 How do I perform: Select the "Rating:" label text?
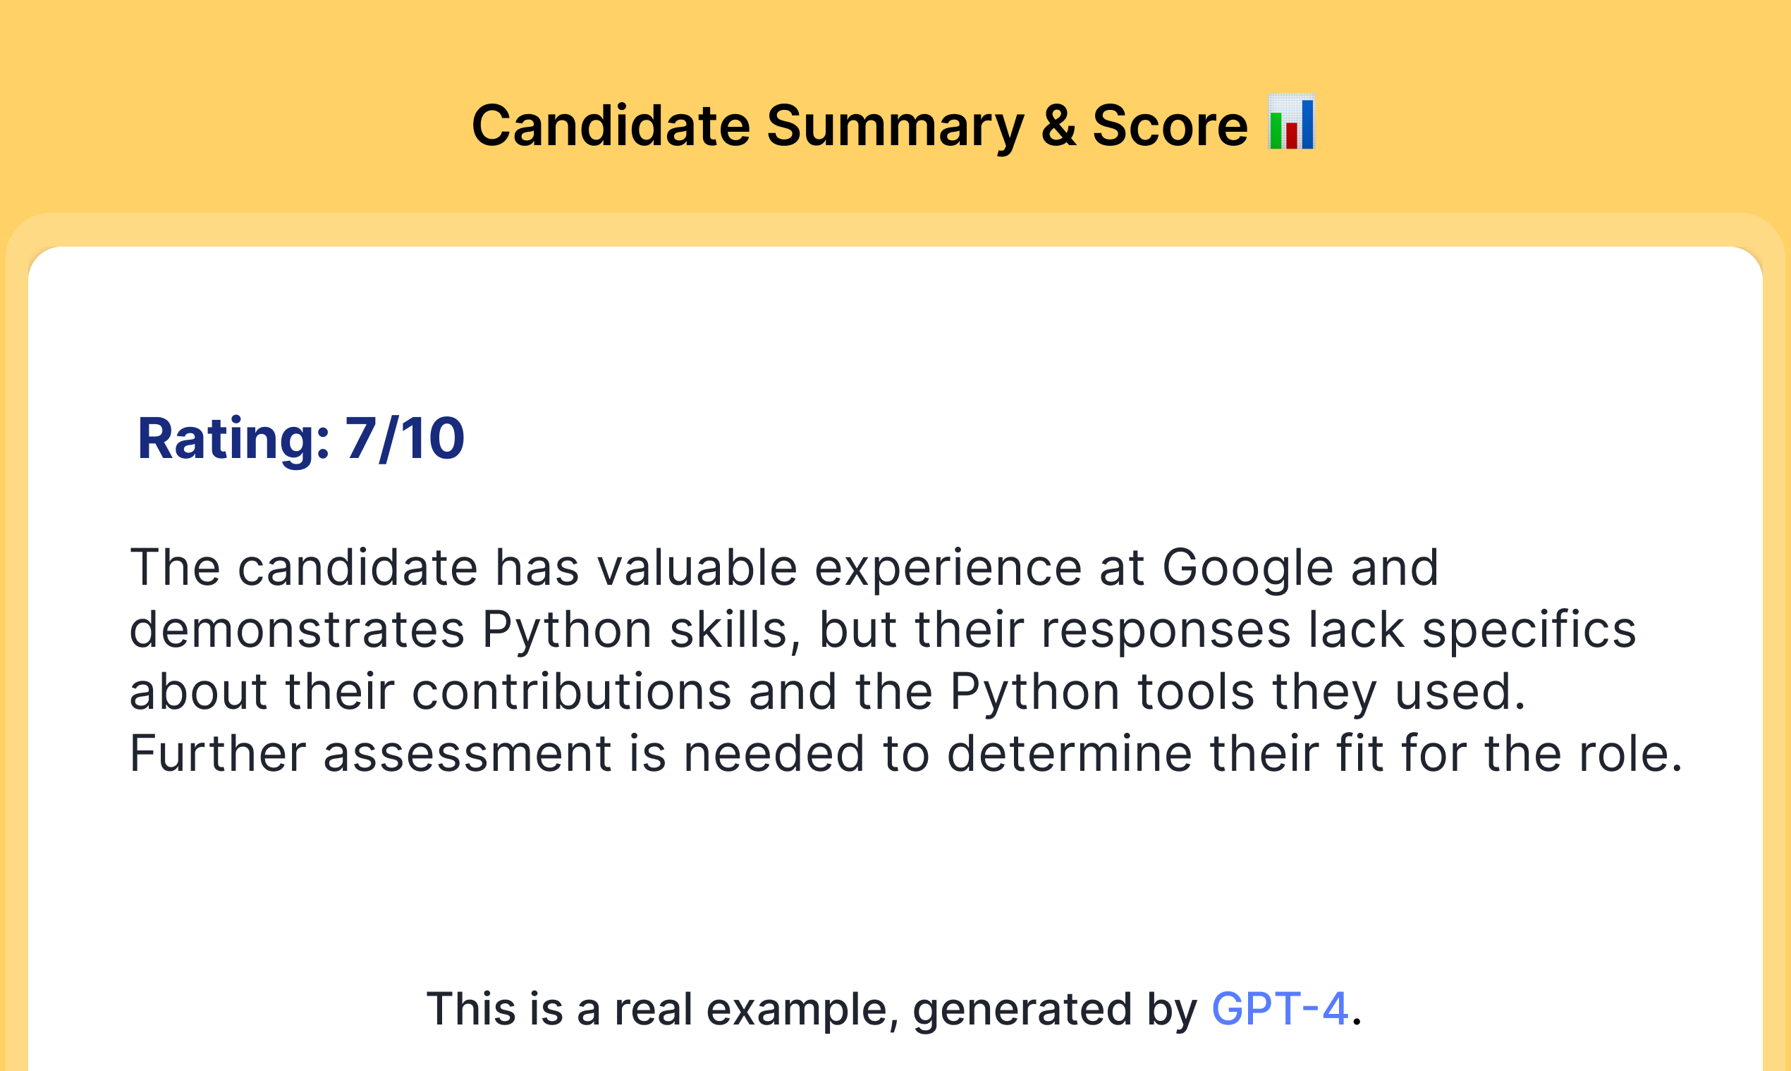coord(234,439)
